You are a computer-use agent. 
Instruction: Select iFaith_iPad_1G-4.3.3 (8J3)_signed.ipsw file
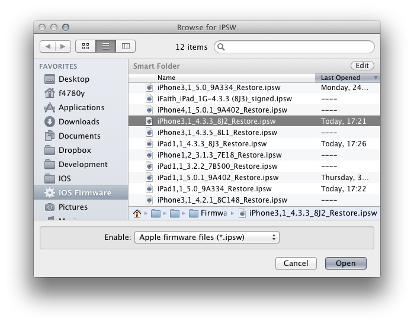[x=254, y=99]
